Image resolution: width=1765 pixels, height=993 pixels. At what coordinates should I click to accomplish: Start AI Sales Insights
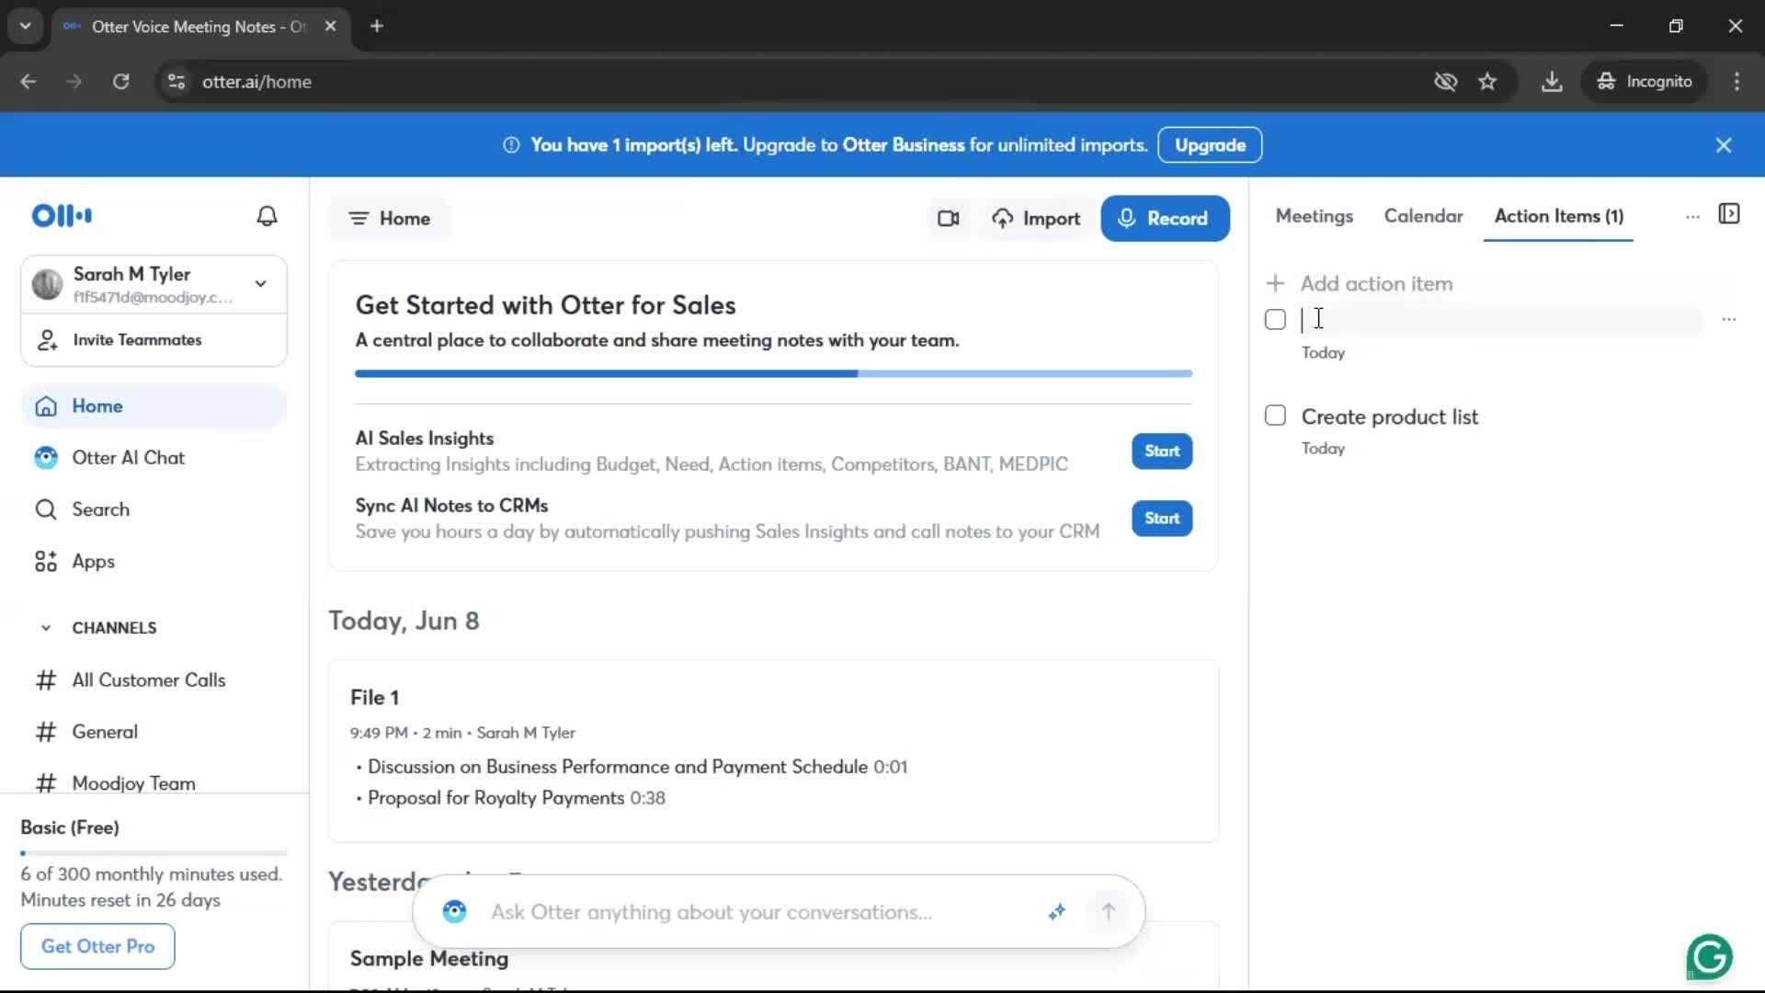1162,451
